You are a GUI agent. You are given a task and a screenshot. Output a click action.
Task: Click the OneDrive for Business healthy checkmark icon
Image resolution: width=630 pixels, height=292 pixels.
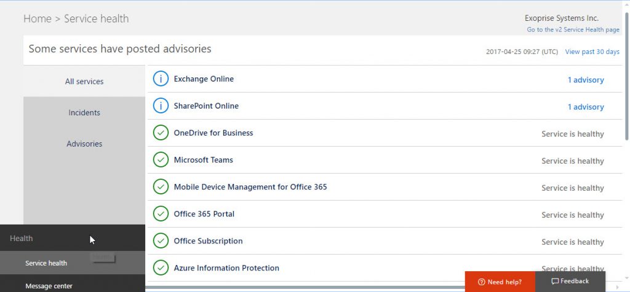tap(161, 133)
